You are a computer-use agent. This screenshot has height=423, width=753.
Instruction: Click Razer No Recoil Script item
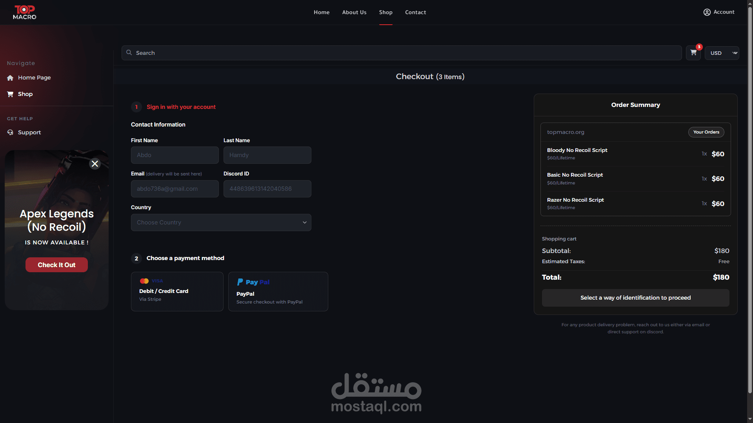pyautogui.click(x=575, y=200)
